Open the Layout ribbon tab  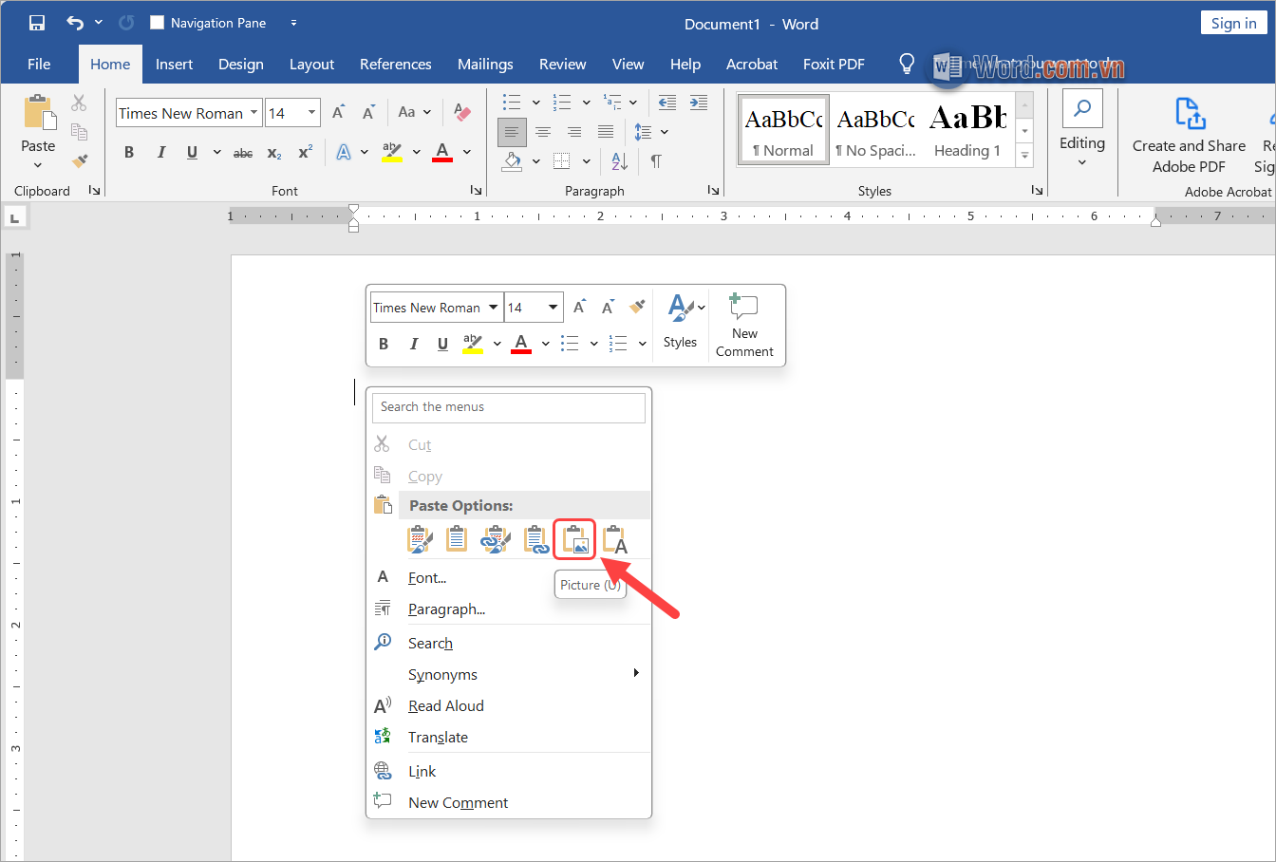click(x=311, y=64)
